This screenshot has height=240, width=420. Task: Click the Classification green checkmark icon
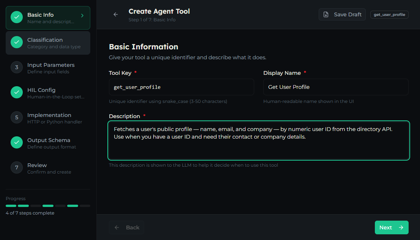click(x=17, y=42)
